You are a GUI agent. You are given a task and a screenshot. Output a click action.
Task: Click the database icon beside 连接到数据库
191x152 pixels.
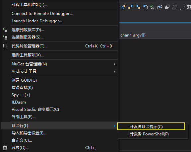tap(5, 30)
